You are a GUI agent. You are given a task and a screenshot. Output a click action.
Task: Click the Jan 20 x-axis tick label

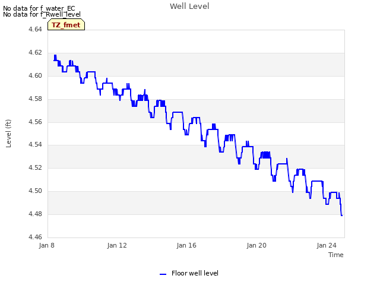[256, 245]
